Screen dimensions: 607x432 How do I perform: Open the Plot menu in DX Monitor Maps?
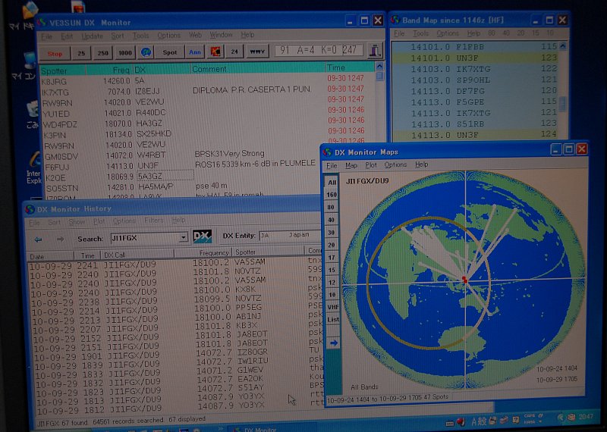click(371, 165)
